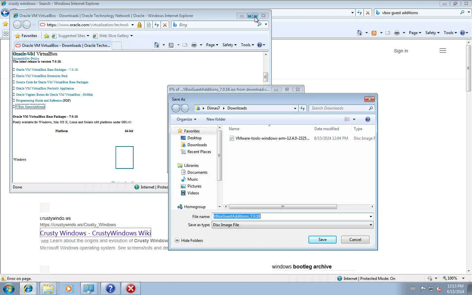Select the Oracle VM VirtualBox Downloads tab
The image size is (472, 295).
click(x=63, y=46)
